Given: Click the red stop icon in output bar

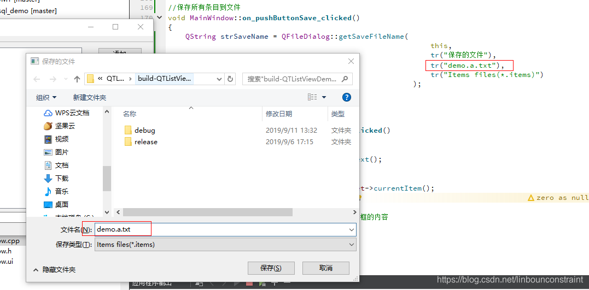Looking at the screenshot, I should 249,283.
